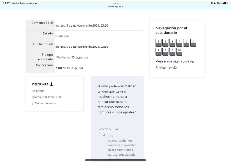This screenshot has width=231, height=163.
Task: Click 'Comenzado el' date ending in 23:20
Action: [x=82, y=26]
